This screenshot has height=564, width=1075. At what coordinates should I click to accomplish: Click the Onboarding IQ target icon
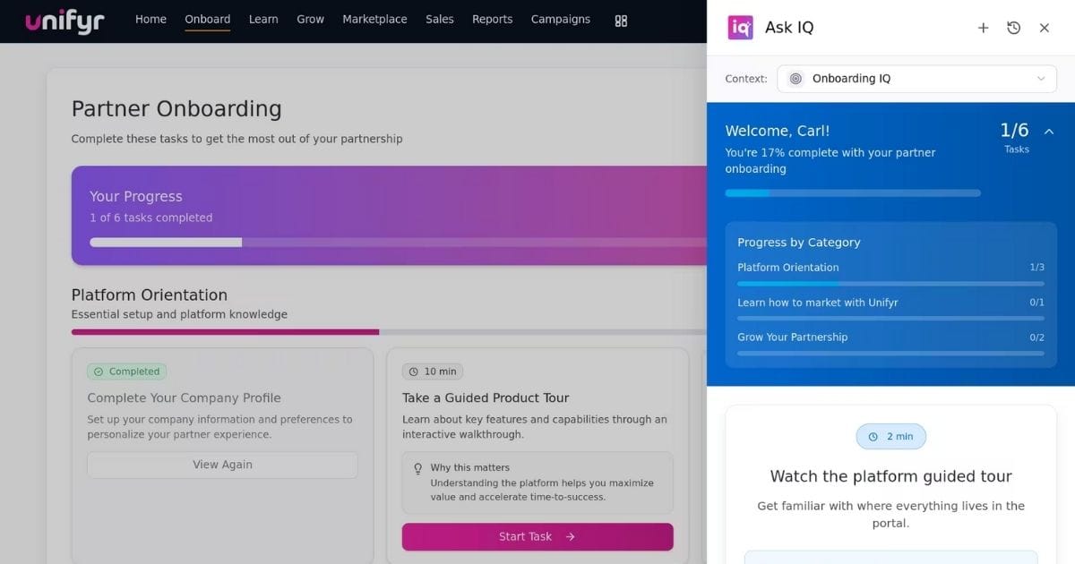(x=795, y=79)
